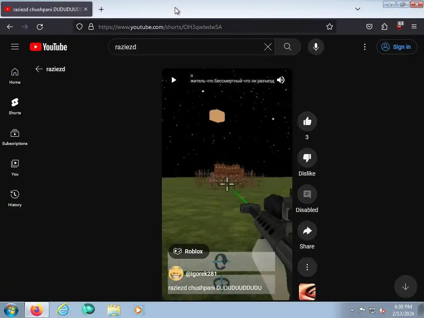Click the raziezd chushpani video title

(x=215, y=288)
